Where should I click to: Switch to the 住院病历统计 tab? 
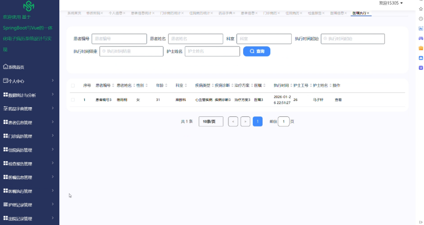click(200, 13)
